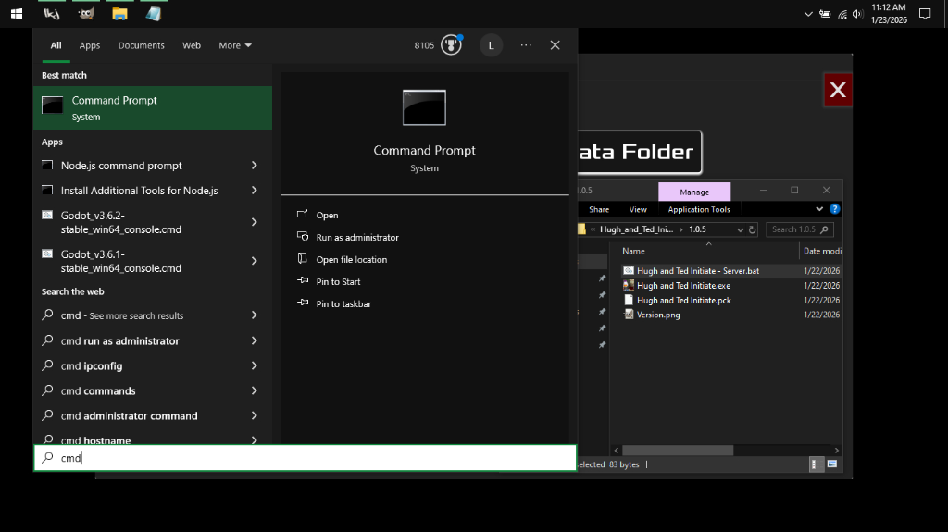The image size is (948, 532).
Task: Select the Documents search filter tab
Action: 141,45
